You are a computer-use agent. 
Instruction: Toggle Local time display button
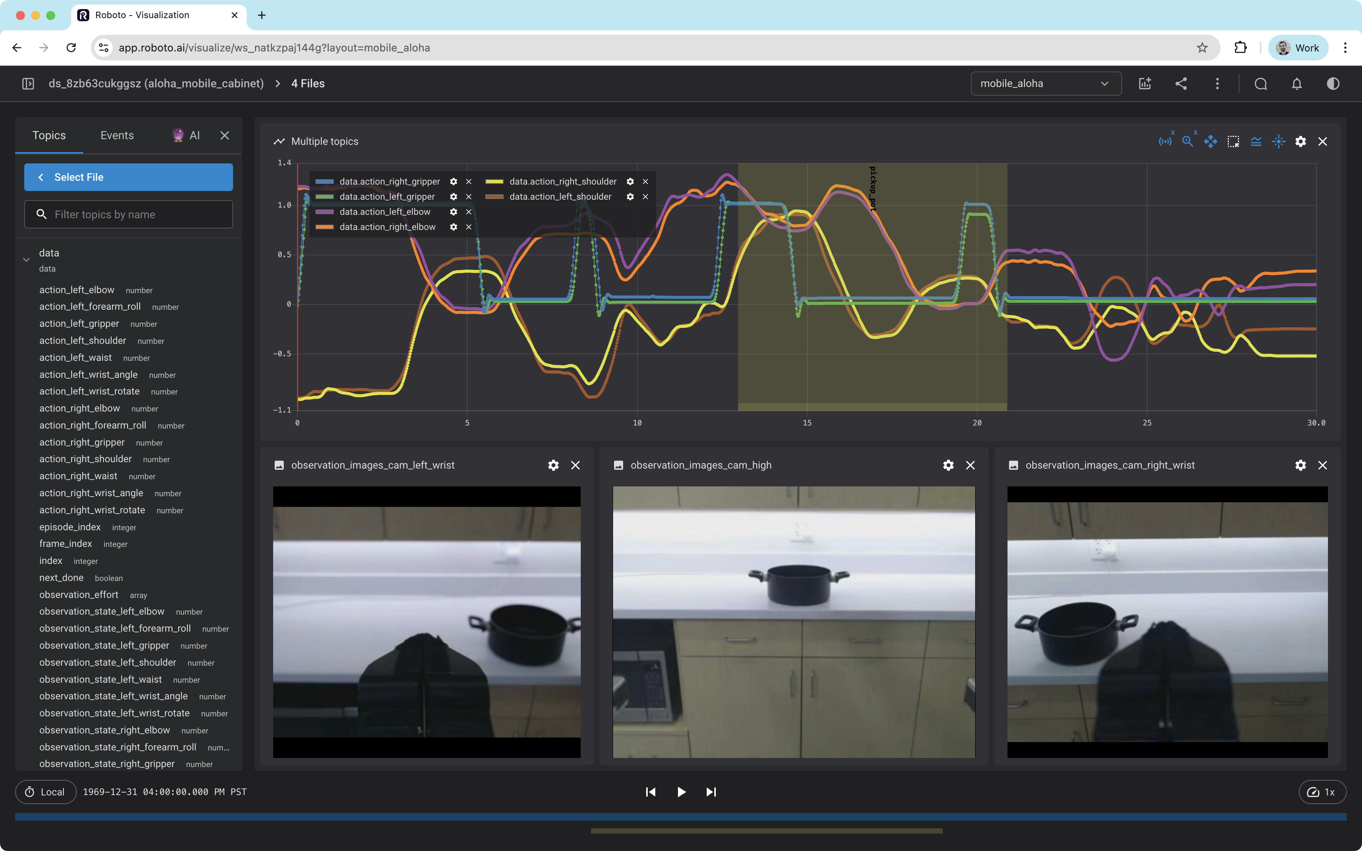pyautogui.click(x=45, y=792)
